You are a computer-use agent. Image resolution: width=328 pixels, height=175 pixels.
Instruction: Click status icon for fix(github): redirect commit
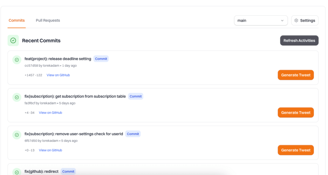coord(17,172)
